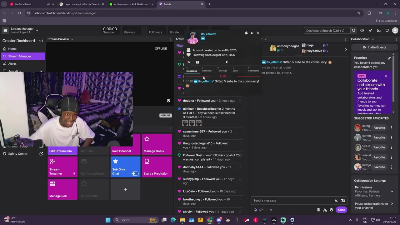
Task: Switch to the Timeouts tab on user card
Action: coord(222,69)
